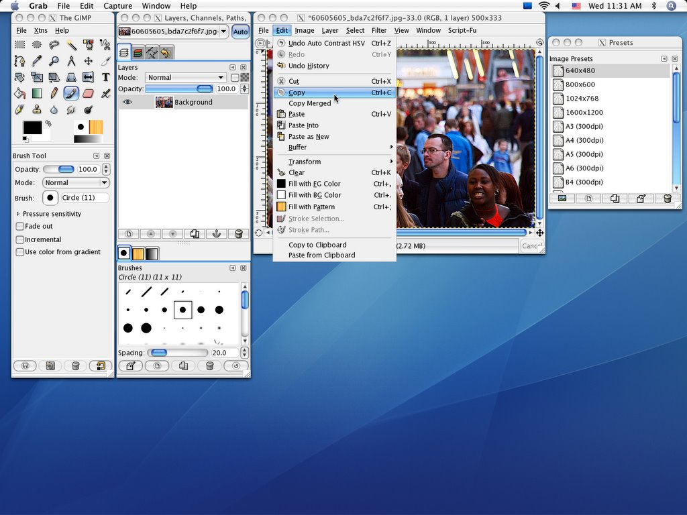Enable the Fade out checkbox

(x=20, y=227)
